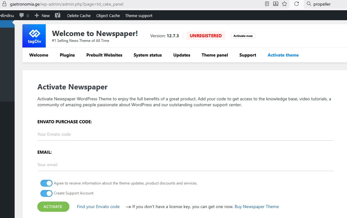Viewport: 347px width, 218px height.
Task: Toggle agree to receive theme updates information
Action: (x=46, y=183)
